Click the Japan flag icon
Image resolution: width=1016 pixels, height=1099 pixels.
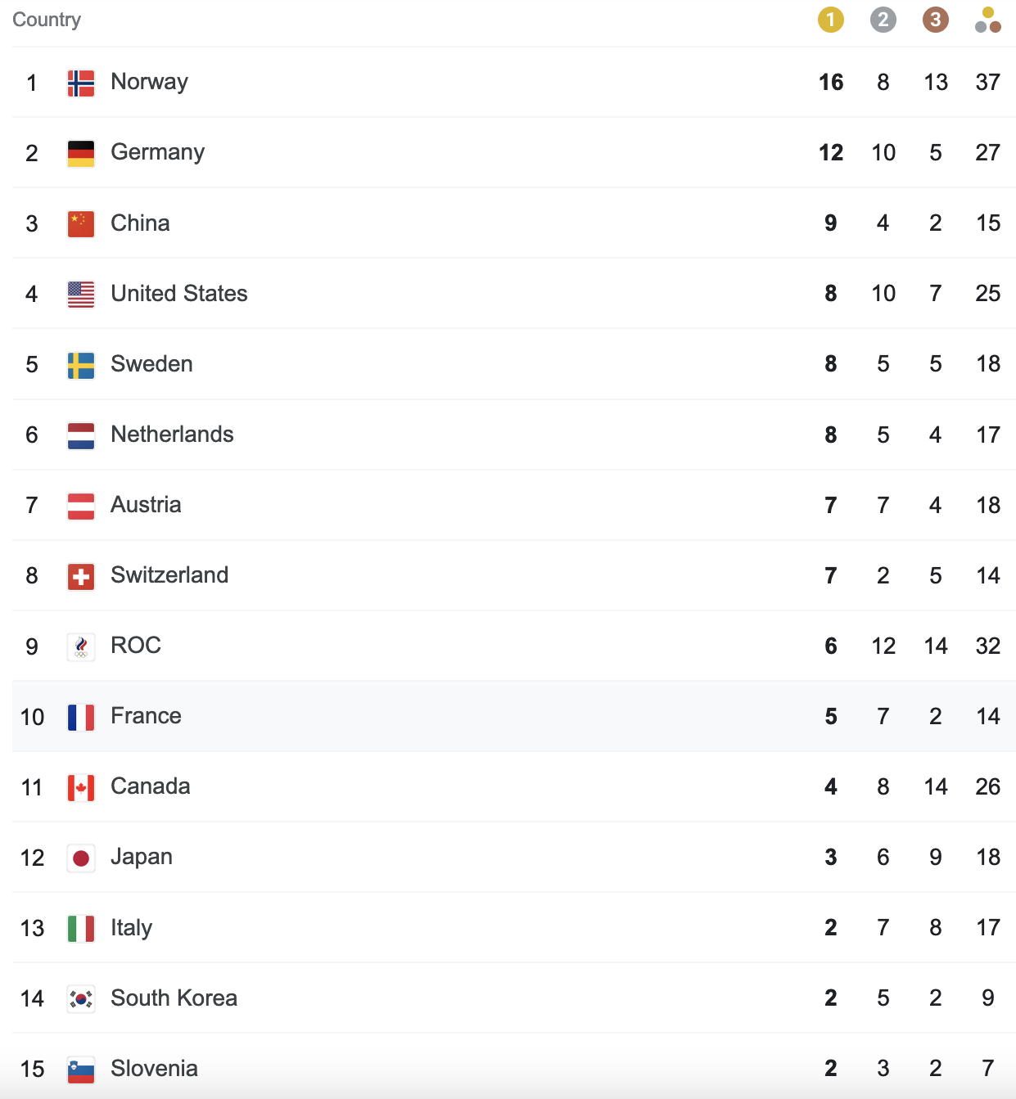[x=81, y=858]
